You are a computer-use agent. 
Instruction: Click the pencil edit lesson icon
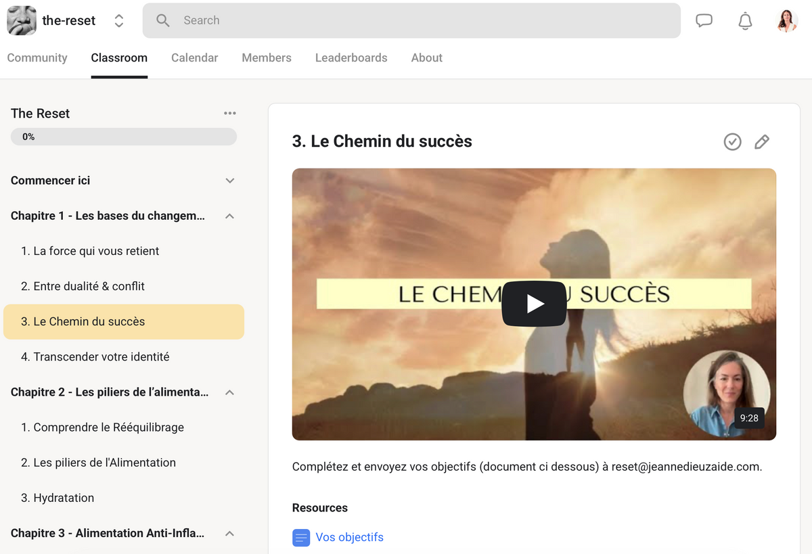click(762, 141)
